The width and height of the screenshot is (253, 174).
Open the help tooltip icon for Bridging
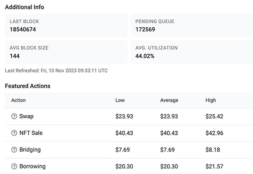pos(14,150)
